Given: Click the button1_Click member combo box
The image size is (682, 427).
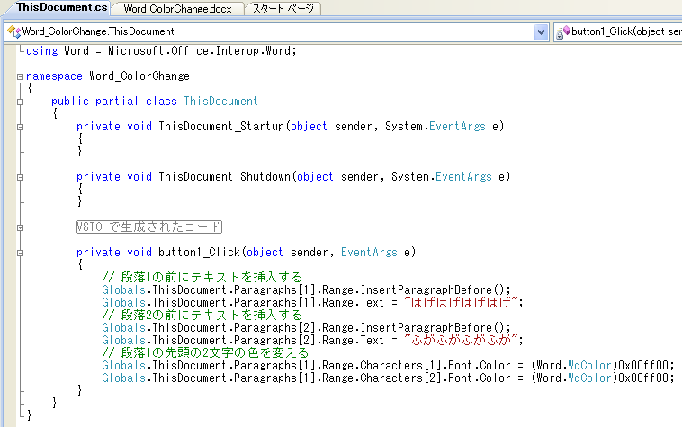Looking at the screenshot, I should point(617,31).
